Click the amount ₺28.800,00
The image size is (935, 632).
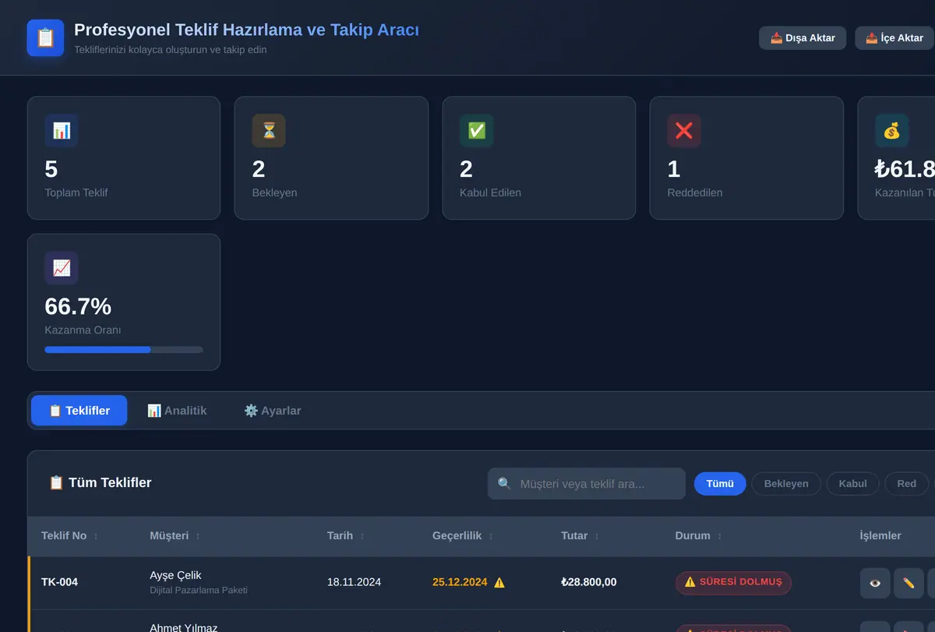(x=589, y=582)
